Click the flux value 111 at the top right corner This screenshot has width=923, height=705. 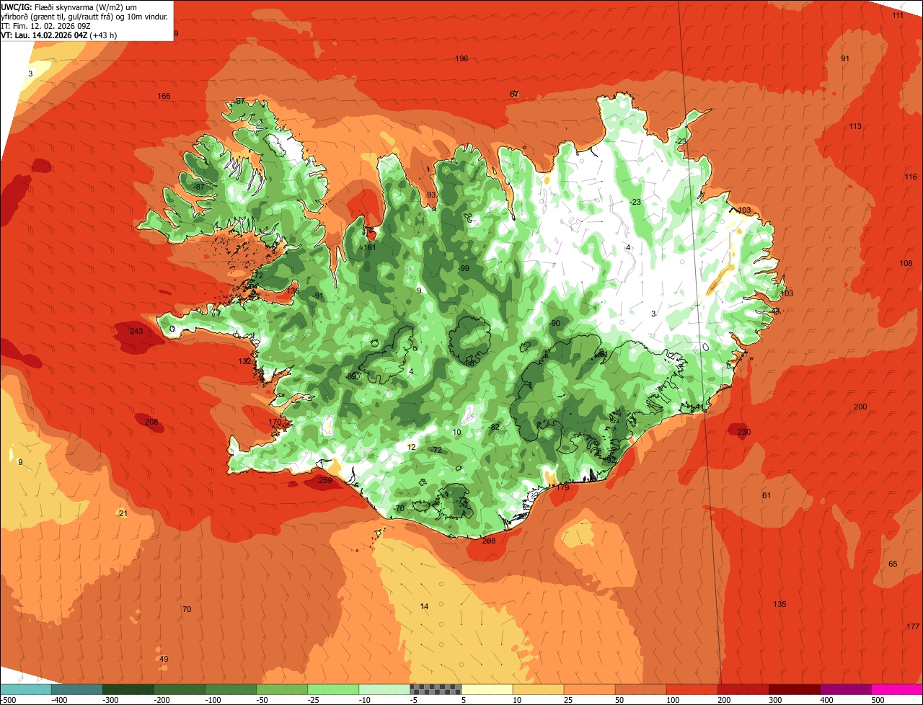pyautogui.click(x=898, y=15)
